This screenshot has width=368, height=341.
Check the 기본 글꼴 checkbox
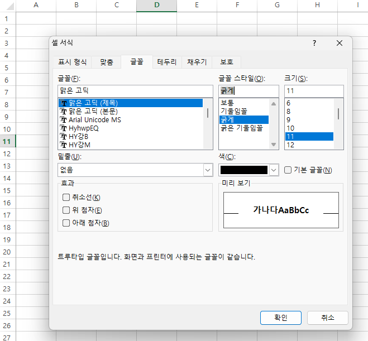(x=288, y=170)
